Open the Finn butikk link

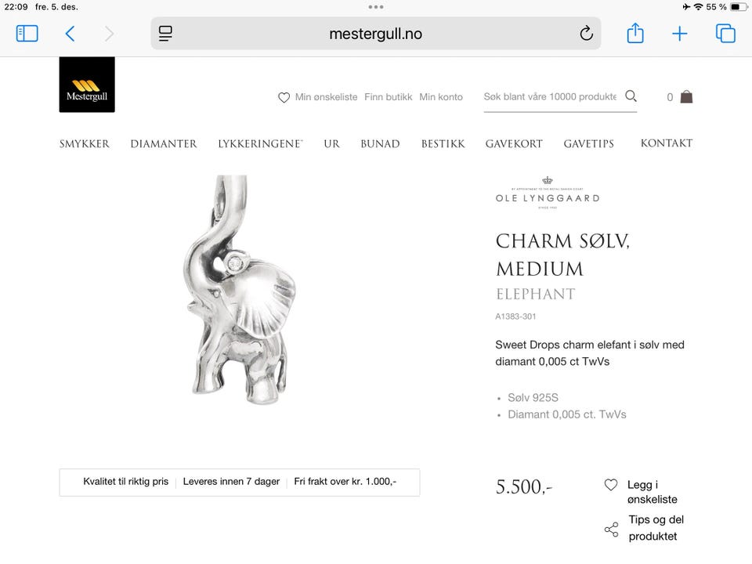pos(388,97)
